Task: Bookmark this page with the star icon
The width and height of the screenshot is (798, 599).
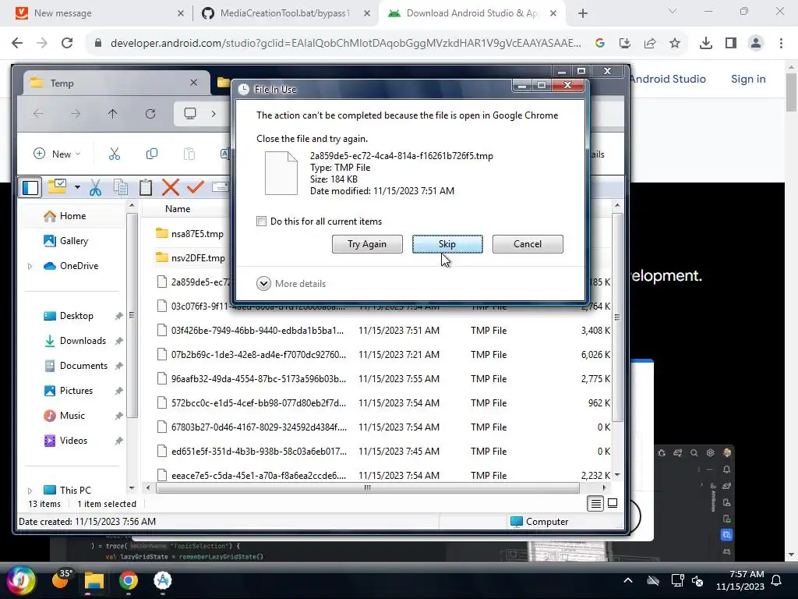Action: click(x=675, y=44)
